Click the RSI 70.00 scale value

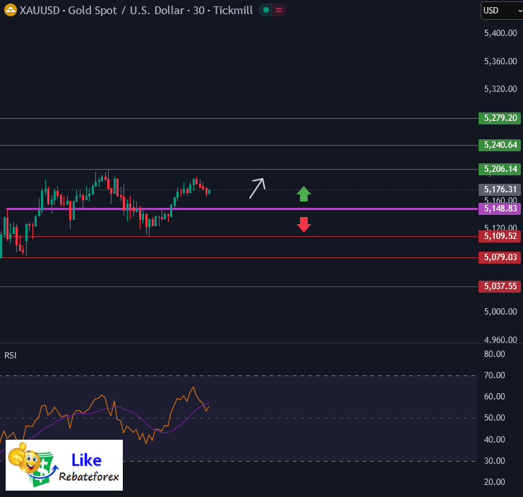click(494, 375)
